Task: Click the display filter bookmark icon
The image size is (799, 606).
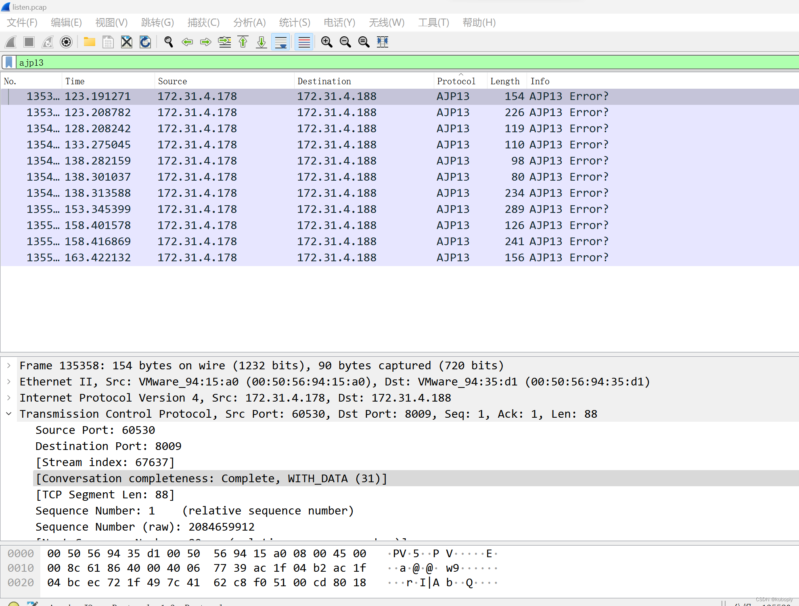Action: pos(9,62)
